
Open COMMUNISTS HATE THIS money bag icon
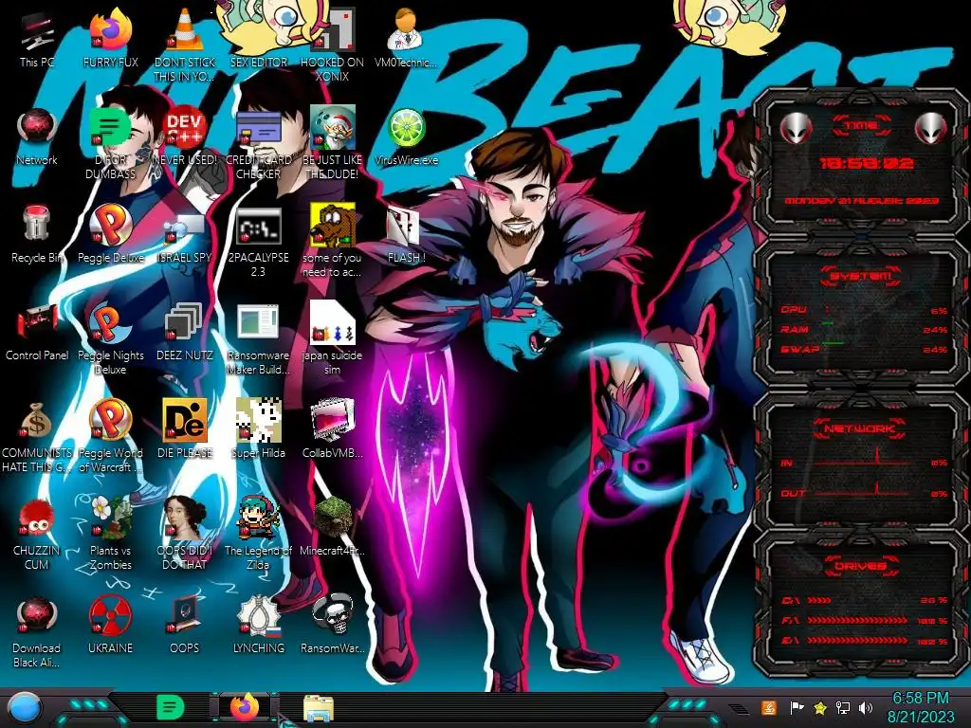click(x=37, y=436)
